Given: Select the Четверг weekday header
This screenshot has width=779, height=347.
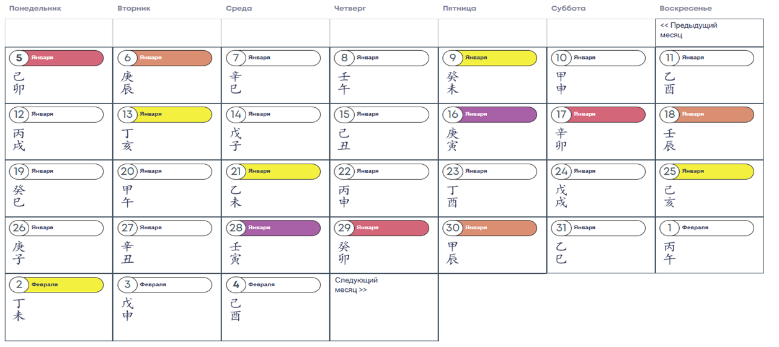Looking at the screenshot, I should 351,9.
